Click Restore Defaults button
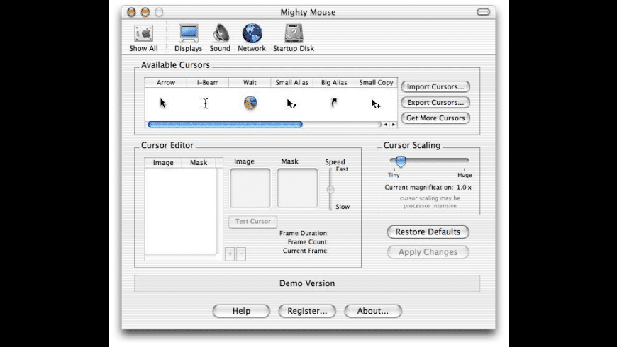Viewport: 617px width, 347px height. coord(428,232)
